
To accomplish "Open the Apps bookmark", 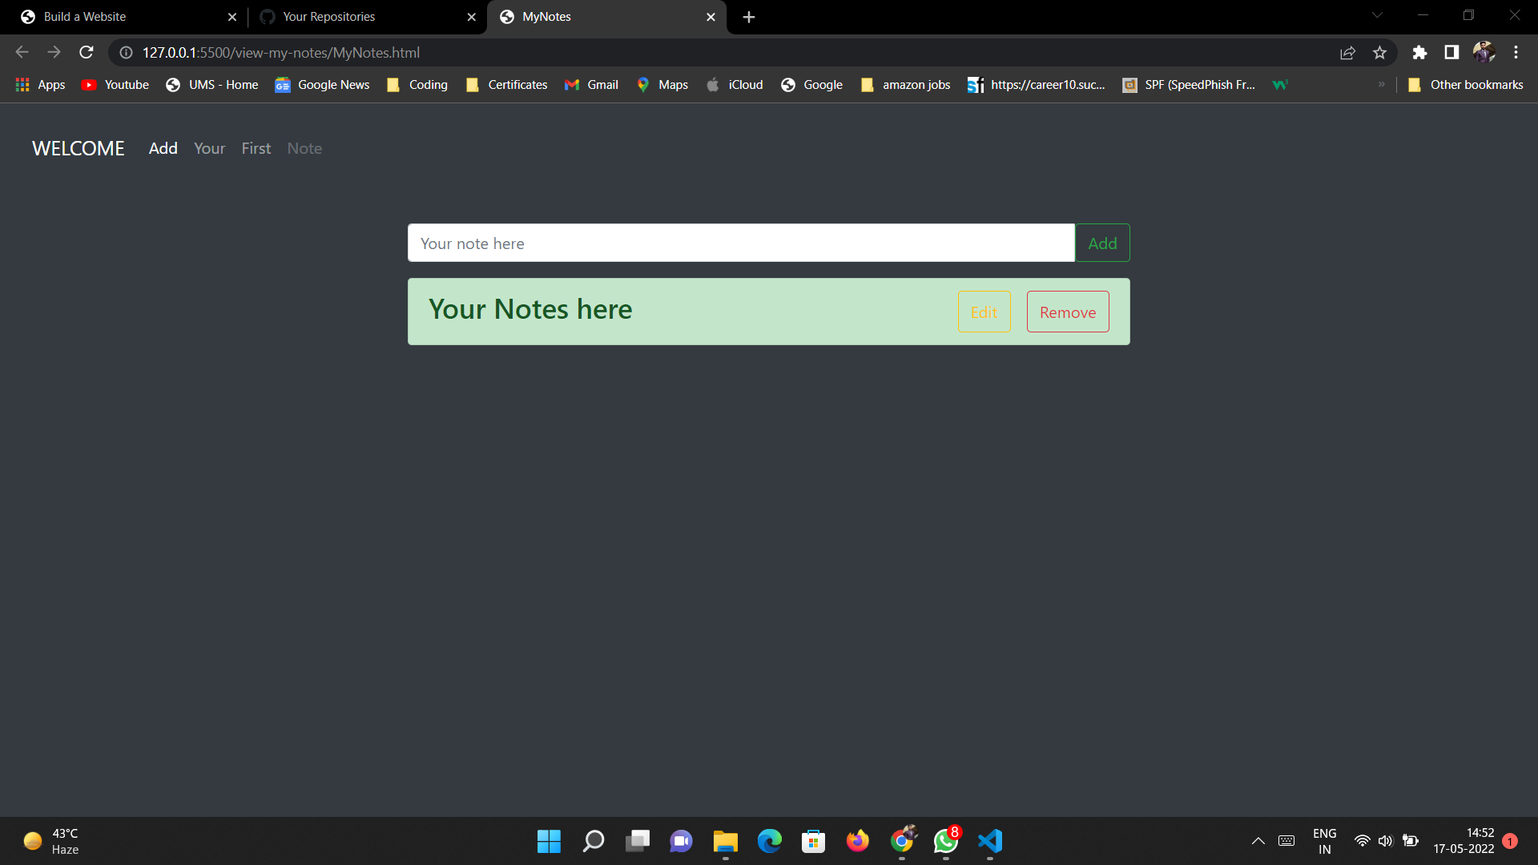I will pyautogui.click(x=40, y=84).
